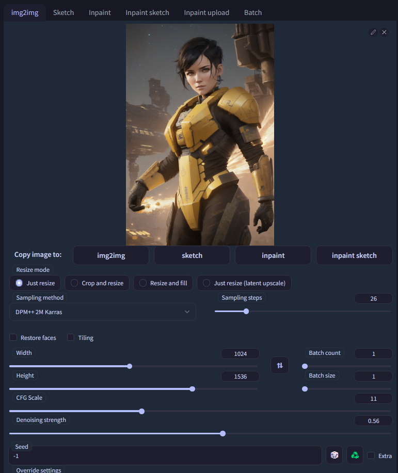Click the Override settings label
Image resolution: width=398 pixels, height=473 pixels.
(x=39, y=470)
